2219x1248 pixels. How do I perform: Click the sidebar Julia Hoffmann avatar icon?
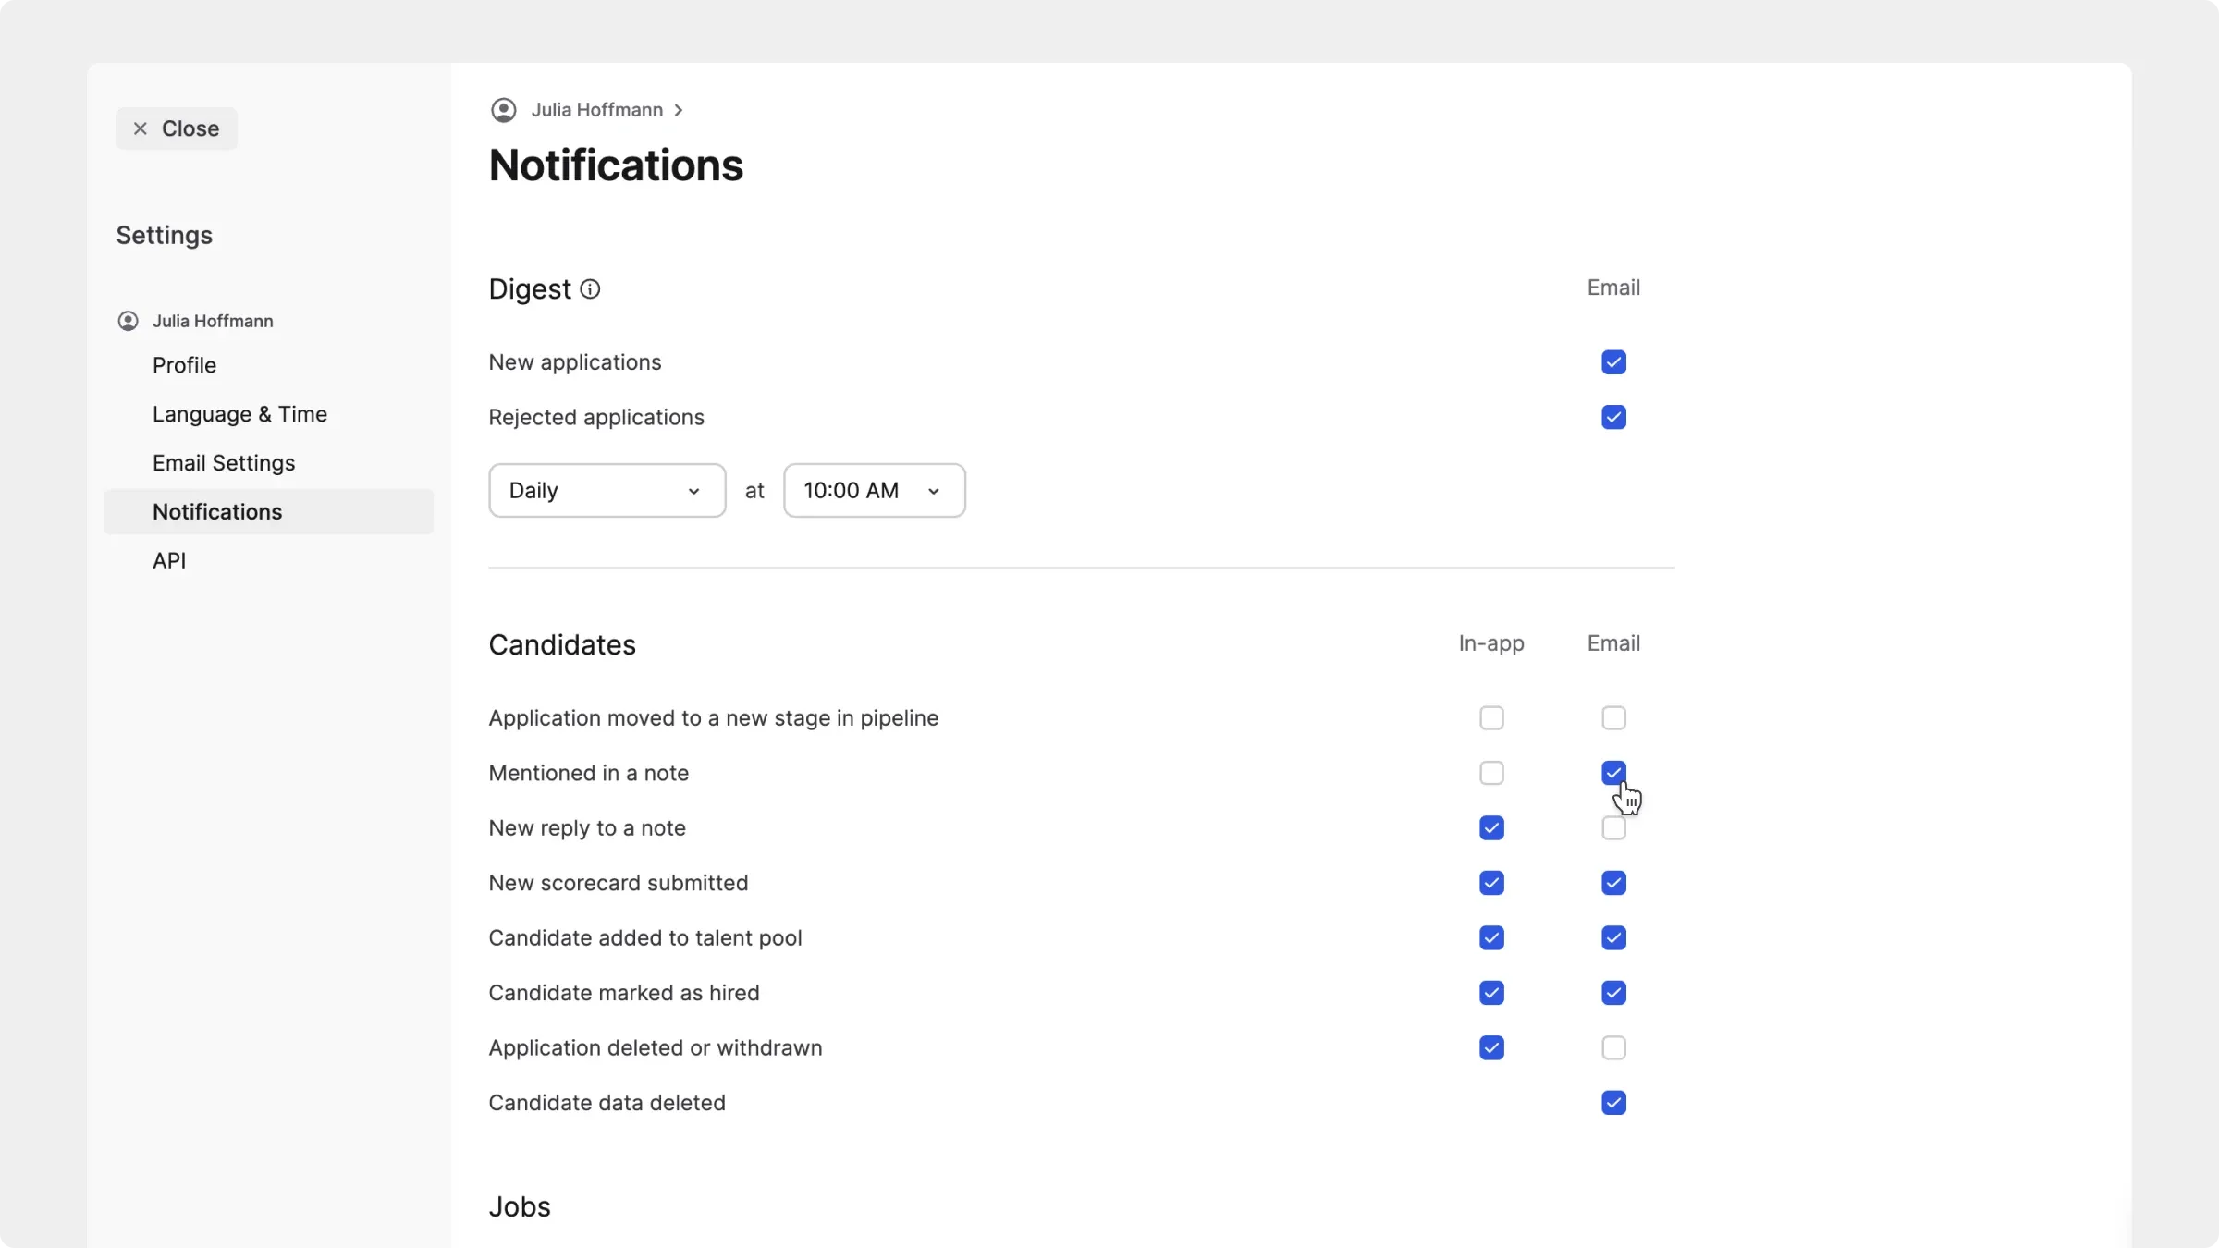point(129,321)
